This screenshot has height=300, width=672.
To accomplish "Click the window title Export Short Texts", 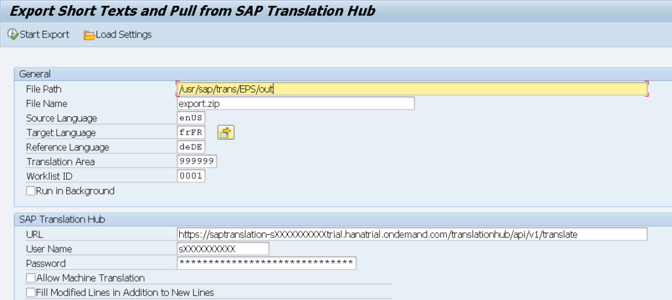I will tap(192, 11).
